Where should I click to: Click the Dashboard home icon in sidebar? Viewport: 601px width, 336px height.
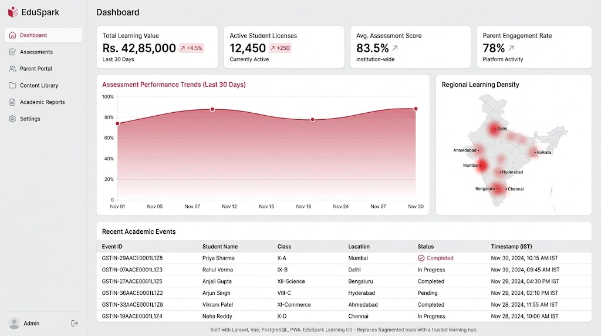pyautogui.click(x=12, y=35)
